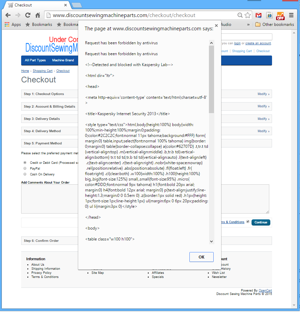The width and height of the screenshot is (300, 312).
Task: Open a new browser tab
Action: [x=76, y=5]
